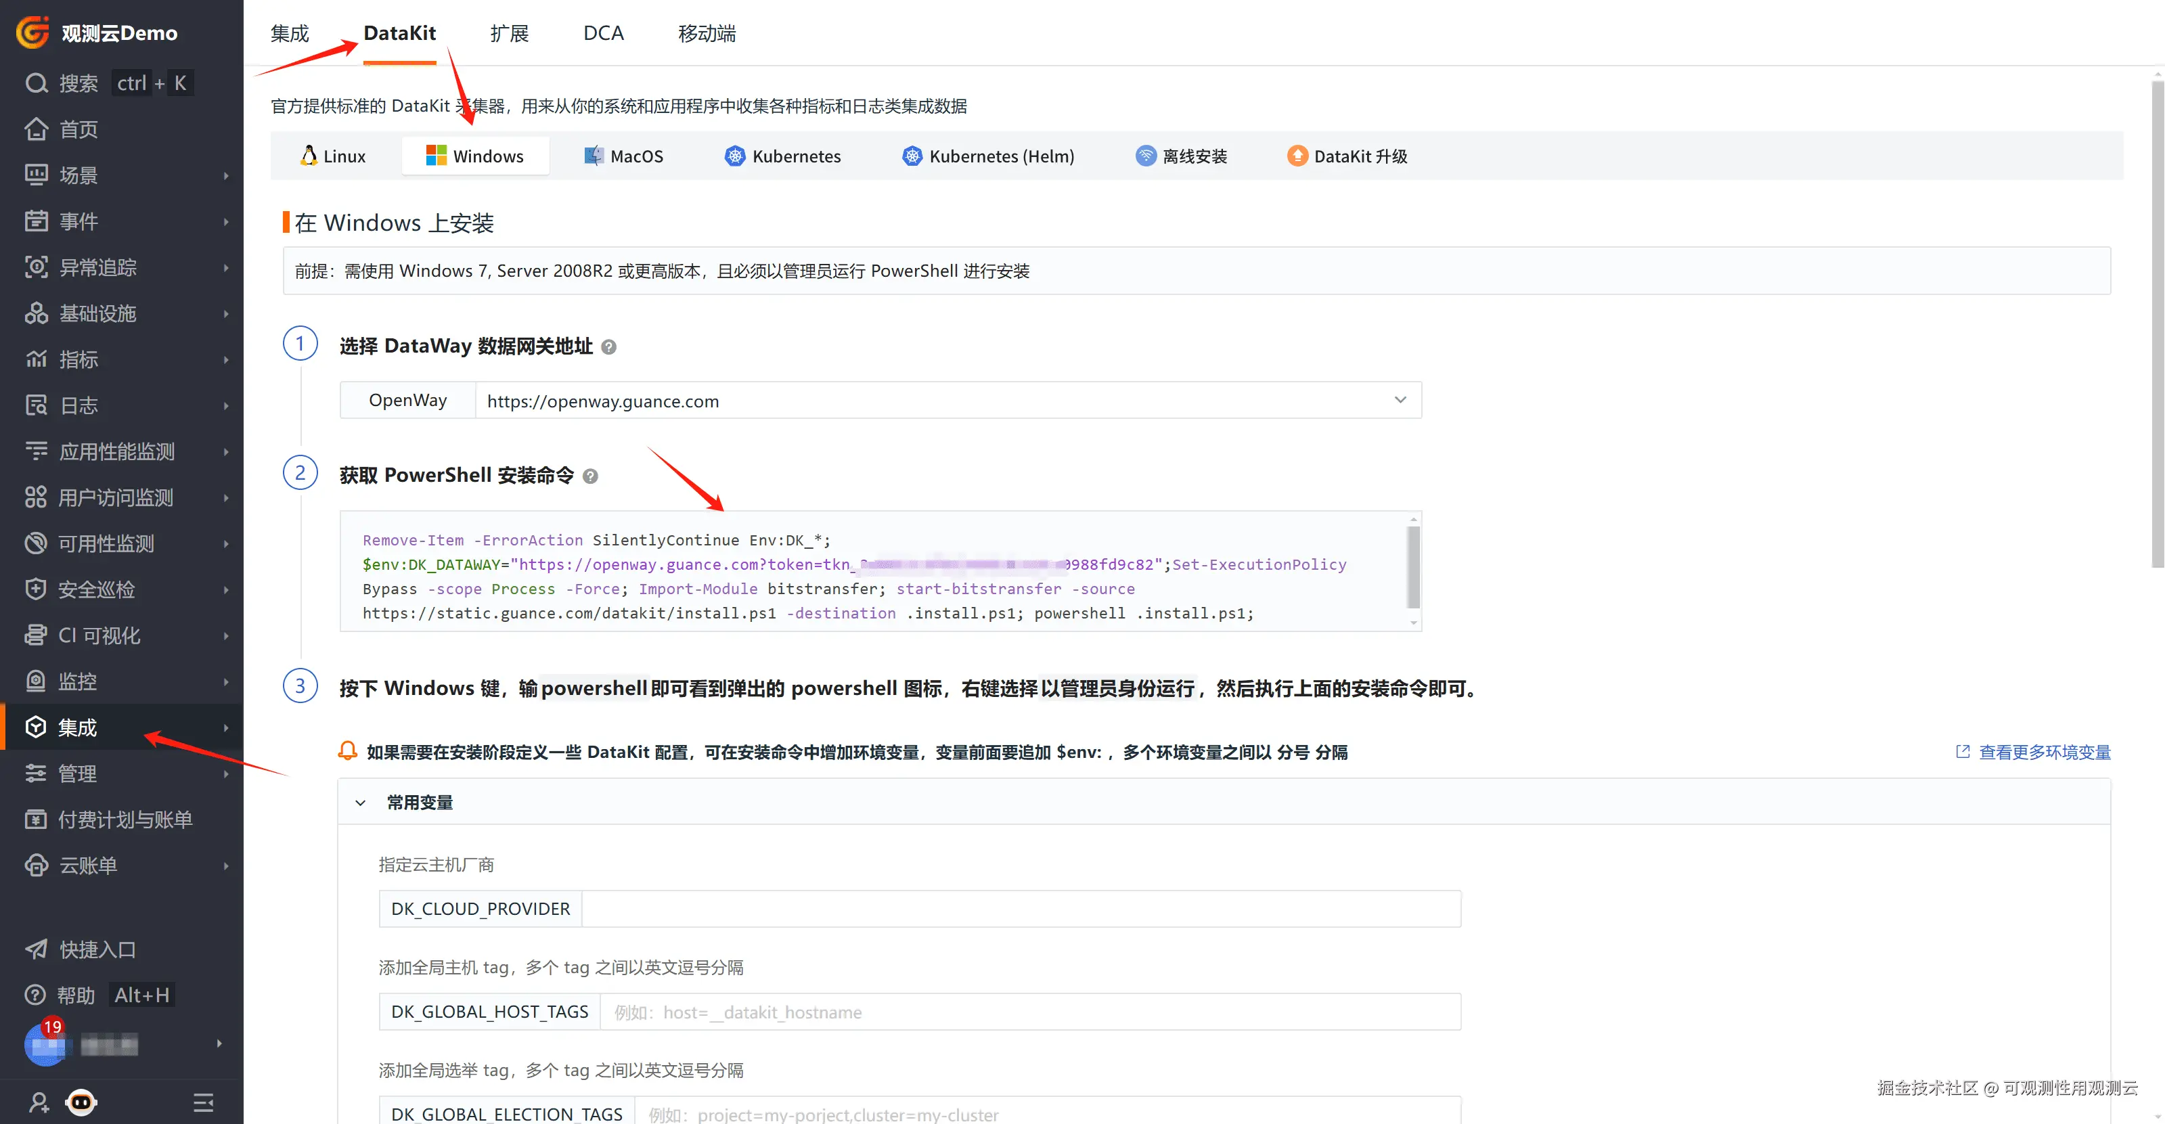Click the invite user icon bottom left

pyautogui.click(x=39, y=1101)
